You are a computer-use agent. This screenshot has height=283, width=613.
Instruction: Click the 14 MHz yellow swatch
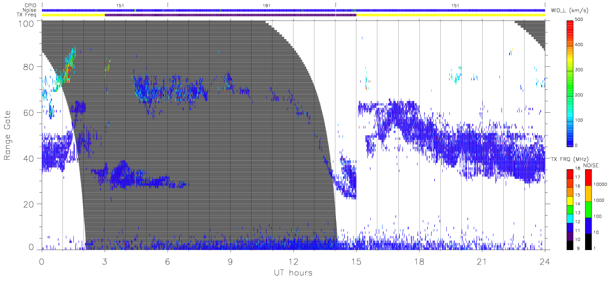point(570,200)
